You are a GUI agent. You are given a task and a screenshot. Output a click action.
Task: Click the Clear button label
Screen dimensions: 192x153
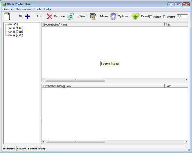point(82,16)
